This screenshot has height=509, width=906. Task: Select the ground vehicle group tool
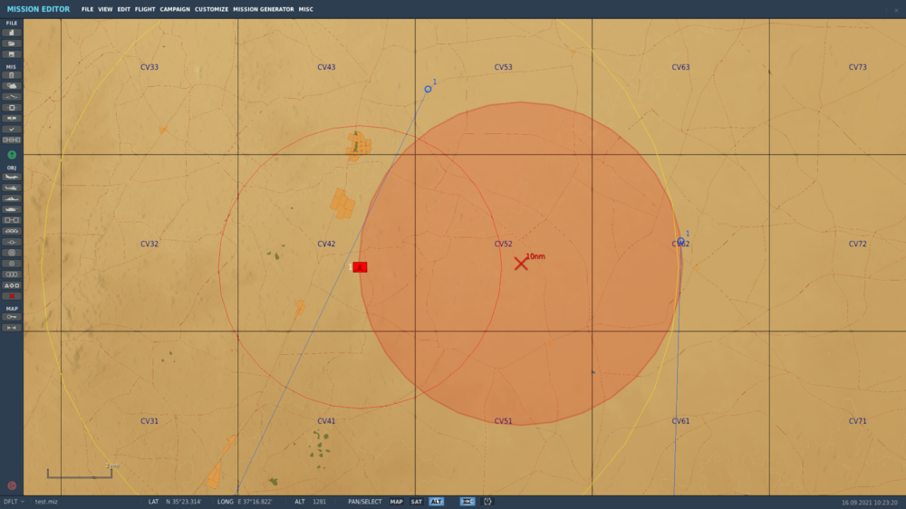pos(12,209)
